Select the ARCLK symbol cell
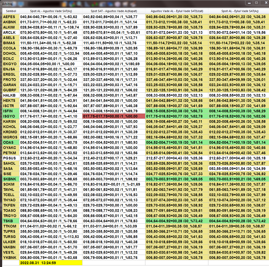269x267 pixels. click(x=11, y=32)
